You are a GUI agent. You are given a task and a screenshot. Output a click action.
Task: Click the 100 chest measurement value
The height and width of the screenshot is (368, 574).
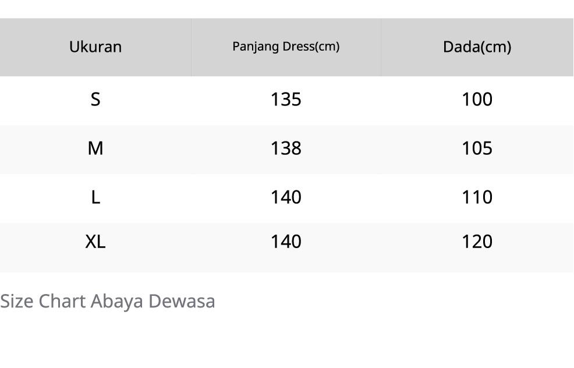[477, 100]
